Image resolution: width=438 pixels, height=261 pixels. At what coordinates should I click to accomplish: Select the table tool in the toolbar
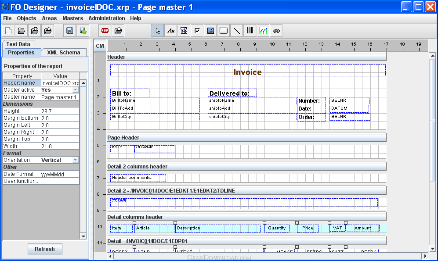coord(184,31)
